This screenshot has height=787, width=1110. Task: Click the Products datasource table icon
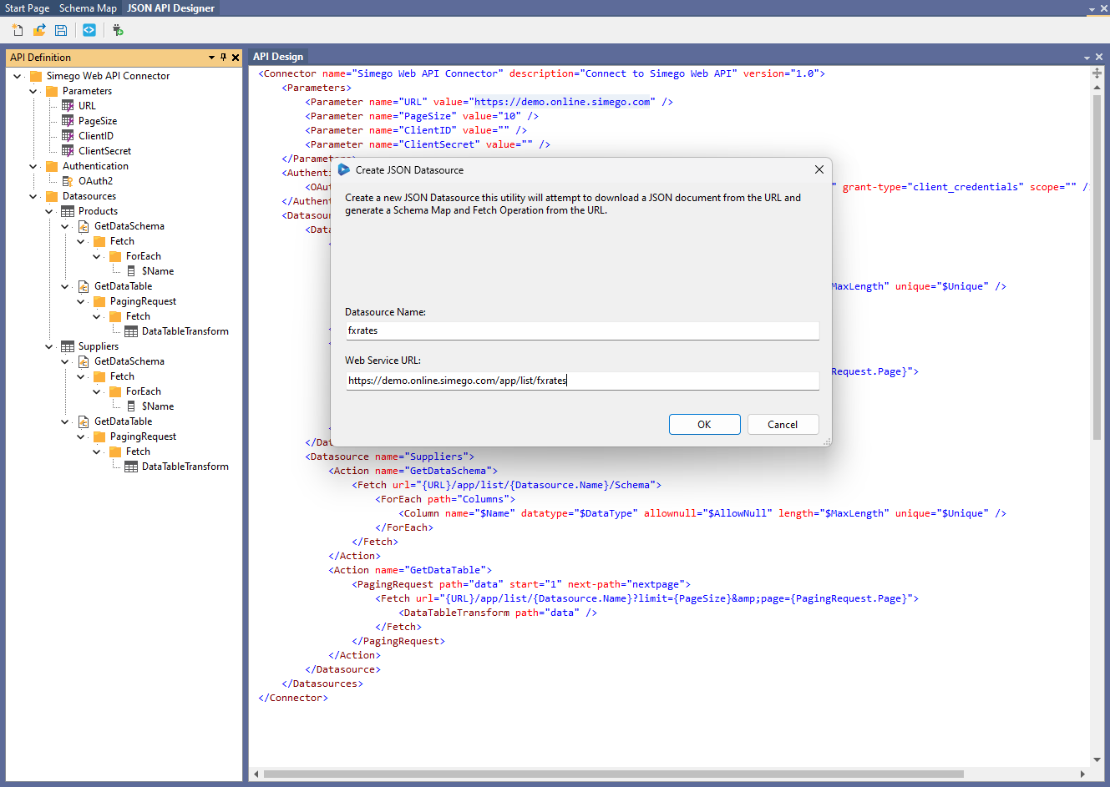[68, 211]
